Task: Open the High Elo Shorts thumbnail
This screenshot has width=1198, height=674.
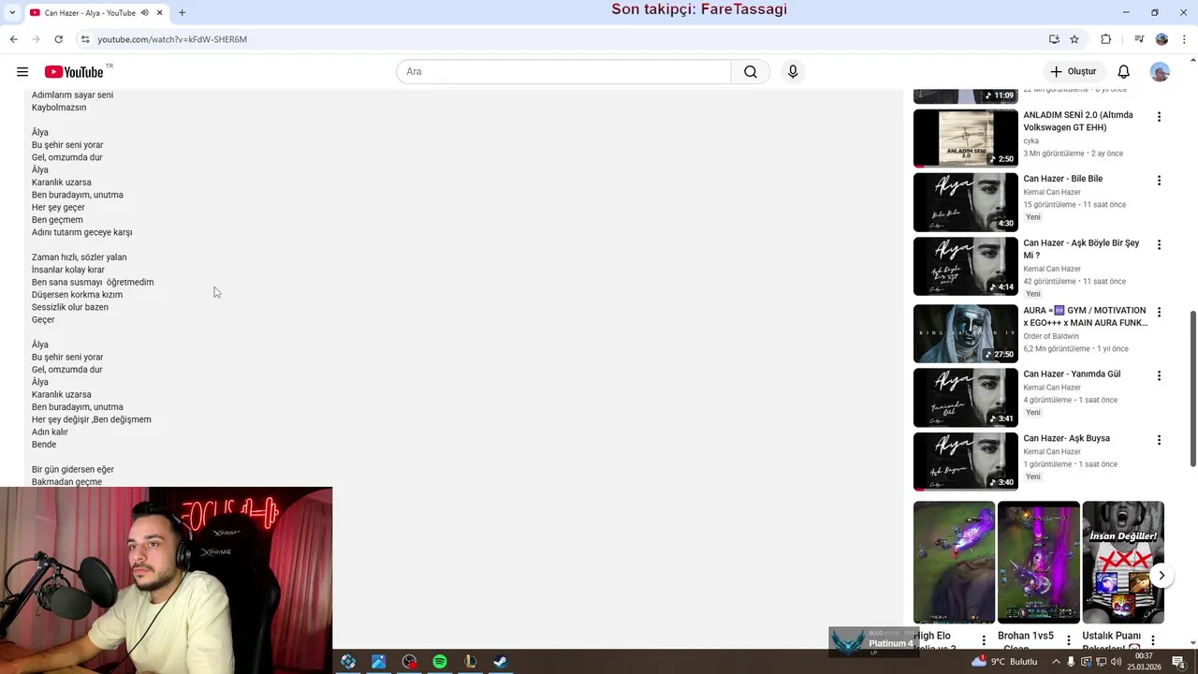Action: coord(955,563)
